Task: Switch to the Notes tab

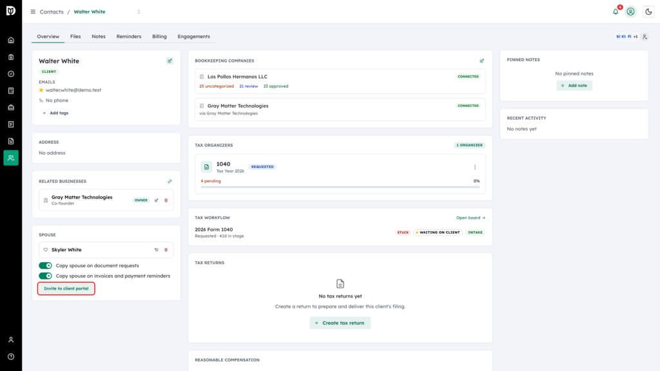Action: coord(99,37)
